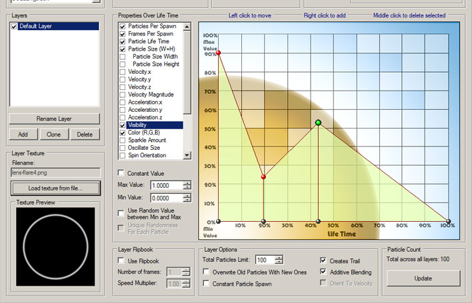The height and width of the screenshot is (303, 472).
Task: Select the green control point on the graph
Action: click(318, 123)
